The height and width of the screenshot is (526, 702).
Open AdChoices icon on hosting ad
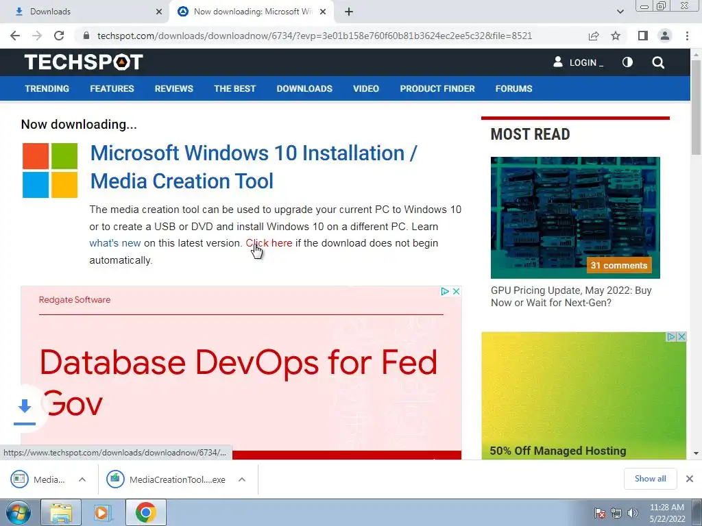pyautogui.click(x=671, y=336)
